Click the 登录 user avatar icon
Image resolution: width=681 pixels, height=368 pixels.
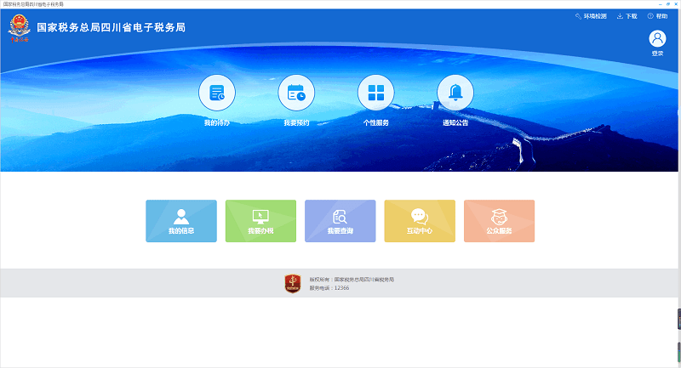click(x=657, y=39)
